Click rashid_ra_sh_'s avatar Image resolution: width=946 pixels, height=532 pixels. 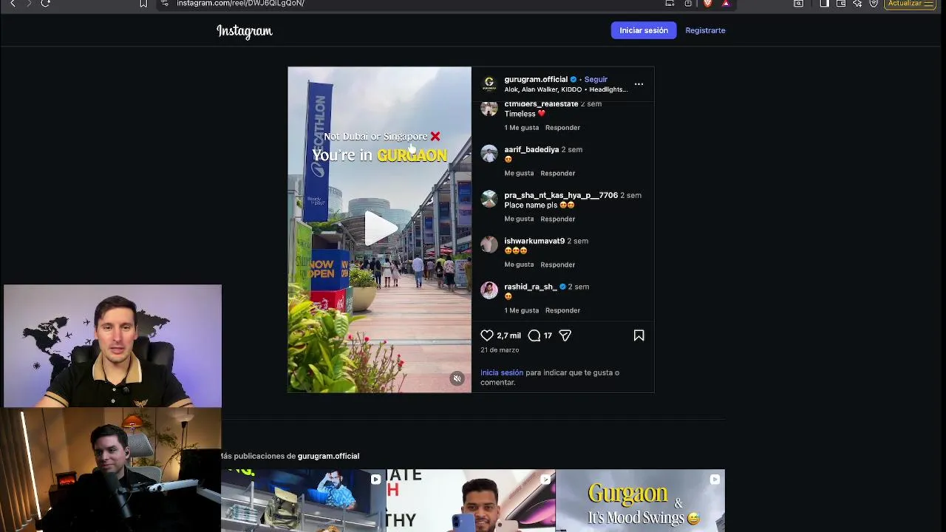coord(489,291)
